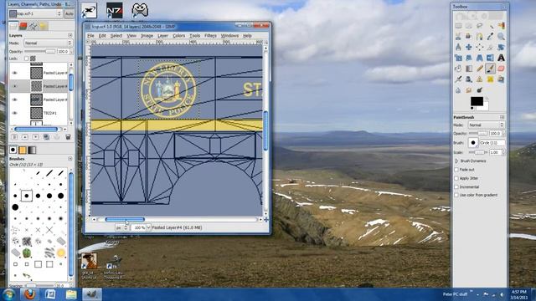Select the Bucket Fill tool

458,69
